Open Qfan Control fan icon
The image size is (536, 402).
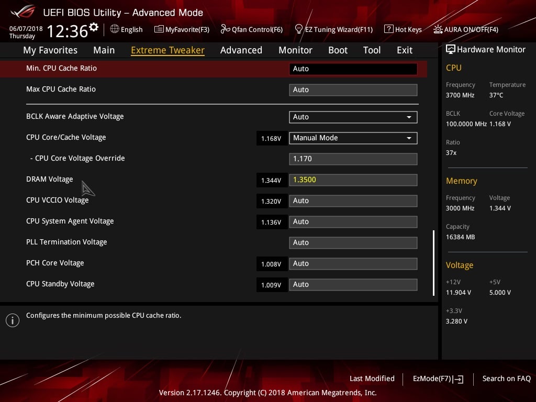click(x=225, y=29)
